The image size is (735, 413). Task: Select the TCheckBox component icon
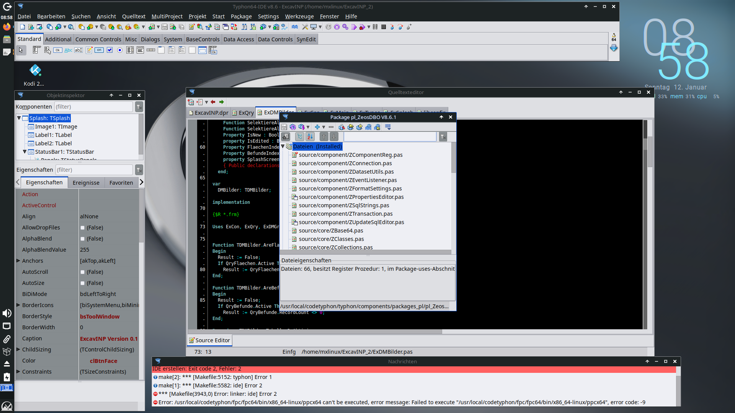point(109,50)
